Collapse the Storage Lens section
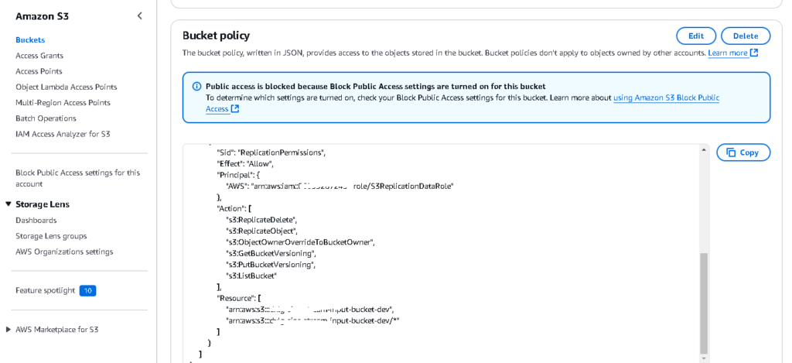 (x=8, y=204)
